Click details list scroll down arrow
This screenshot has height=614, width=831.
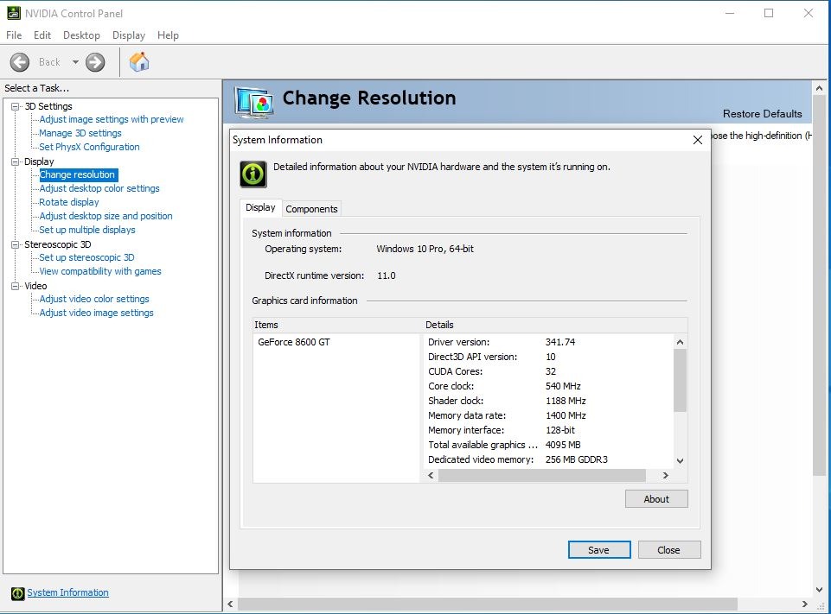tap(680, 461)
